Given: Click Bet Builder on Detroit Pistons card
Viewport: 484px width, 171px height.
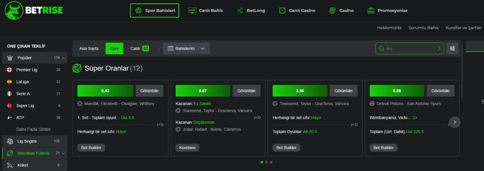Looking at the screenshot, I should point(383,147).
